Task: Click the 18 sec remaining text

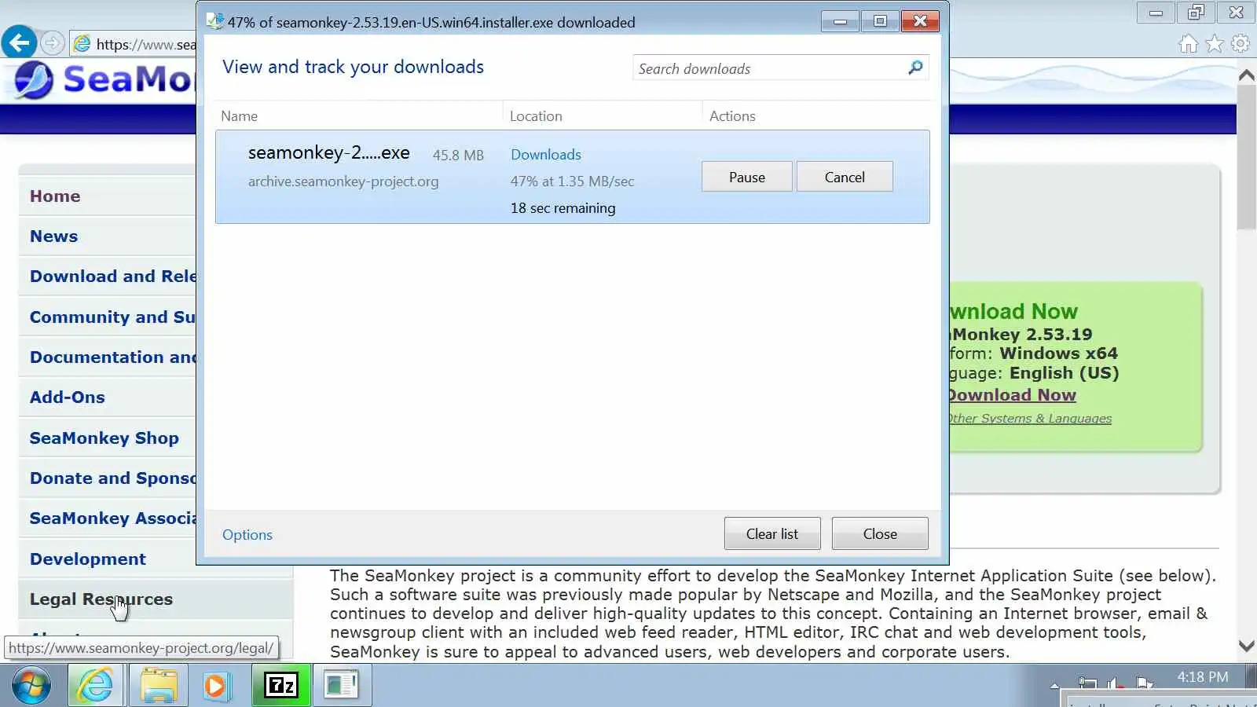Action: (x=563, y=208)
